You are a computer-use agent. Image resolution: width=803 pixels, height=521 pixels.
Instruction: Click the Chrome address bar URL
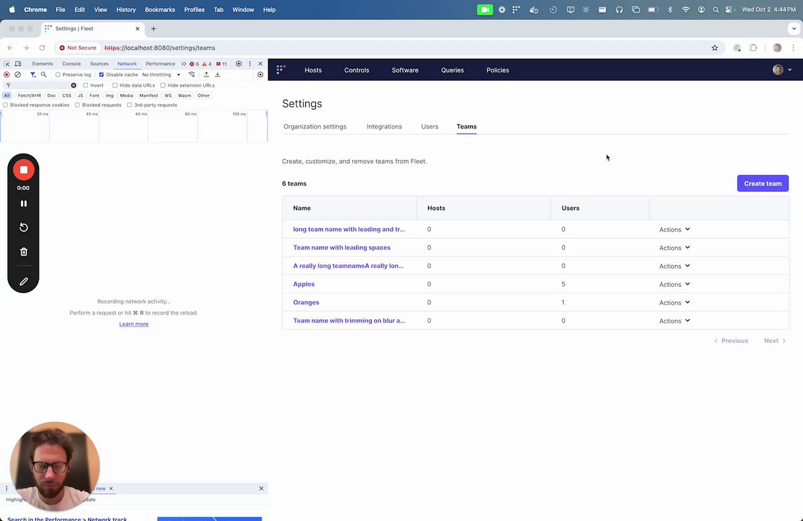(x=160, y=48)
